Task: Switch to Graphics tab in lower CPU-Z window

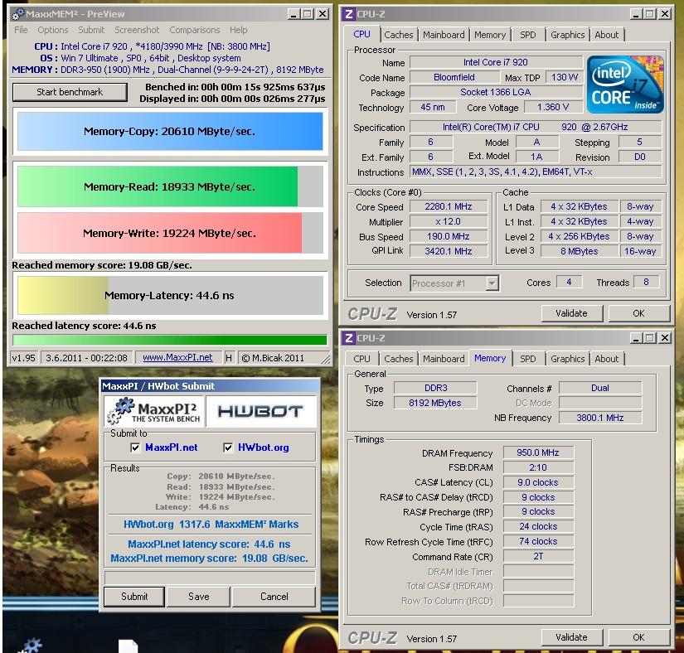Action: [568, 359]
